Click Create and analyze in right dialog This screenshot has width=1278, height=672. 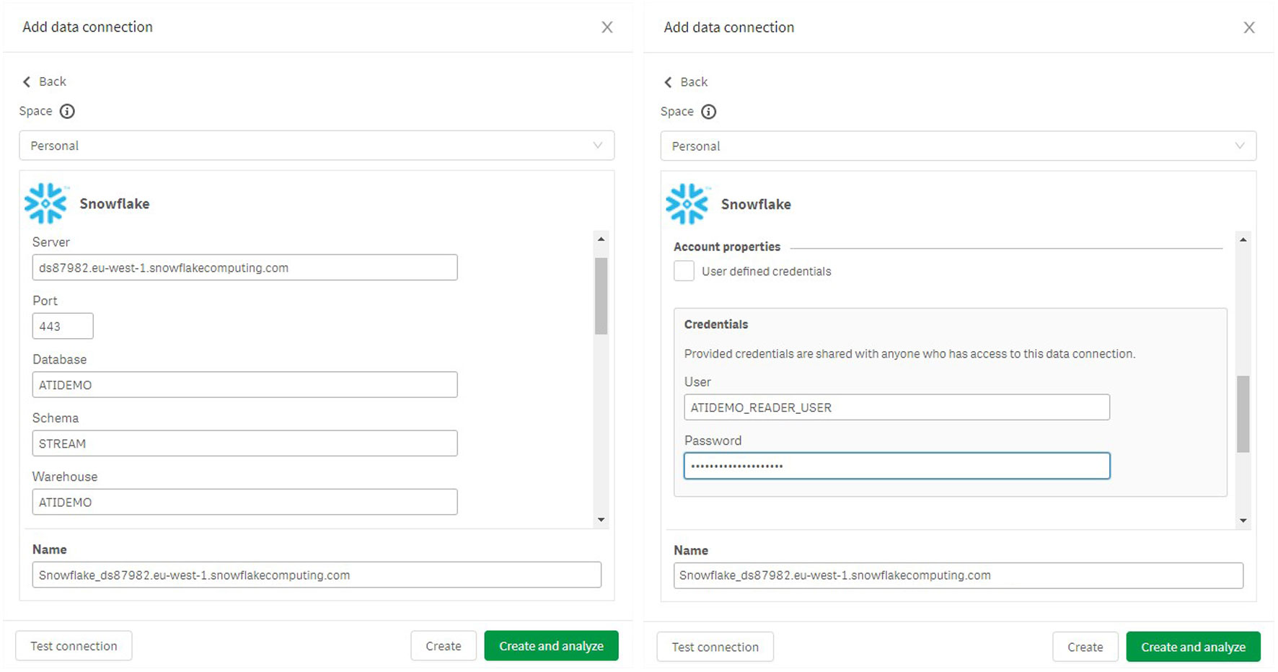tap(1193, 647)
